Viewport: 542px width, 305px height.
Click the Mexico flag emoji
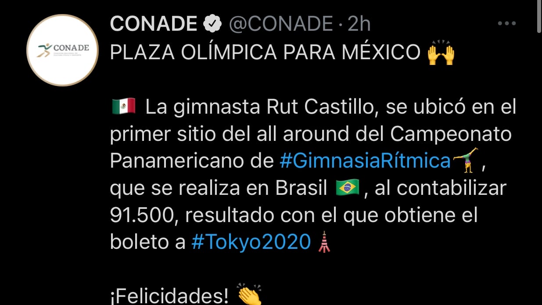pos(124,107)
